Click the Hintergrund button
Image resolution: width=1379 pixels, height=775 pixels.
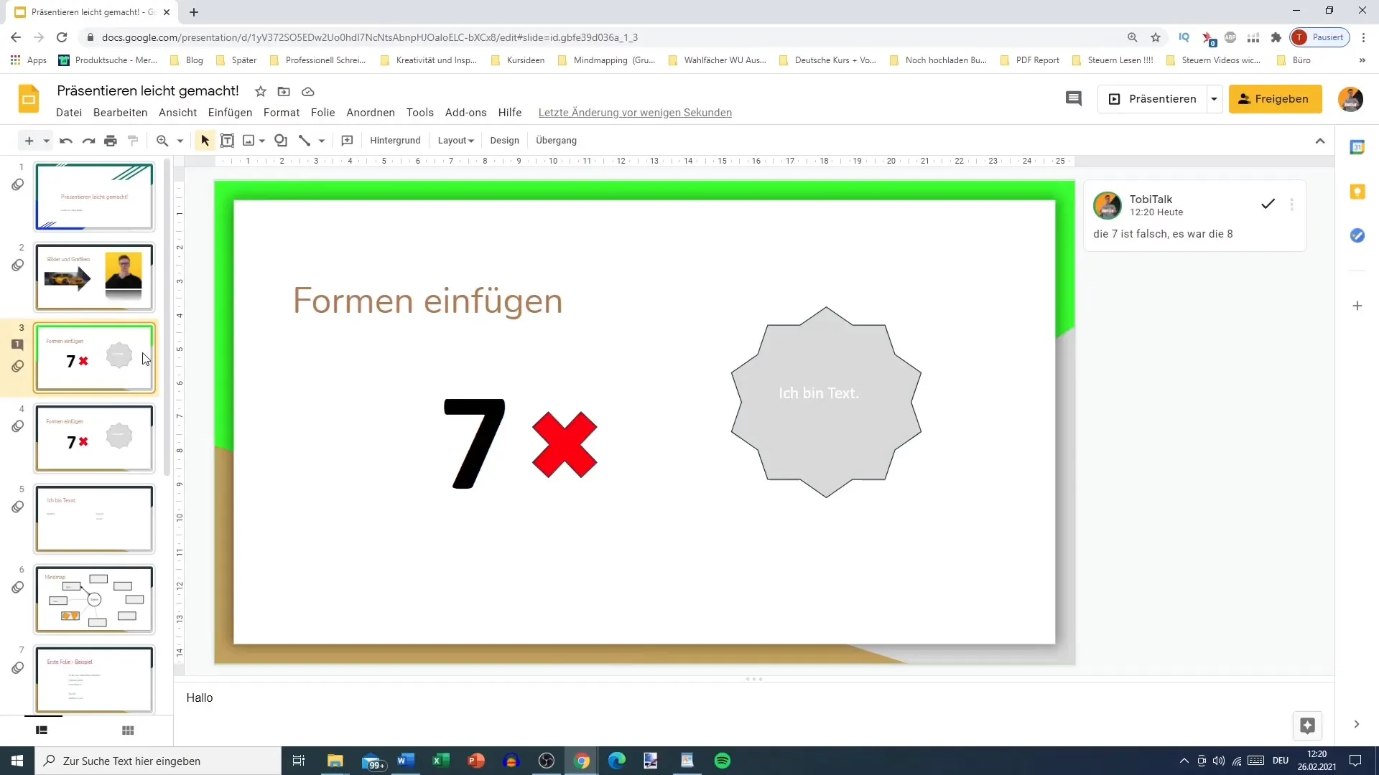[x=395, y=141]
